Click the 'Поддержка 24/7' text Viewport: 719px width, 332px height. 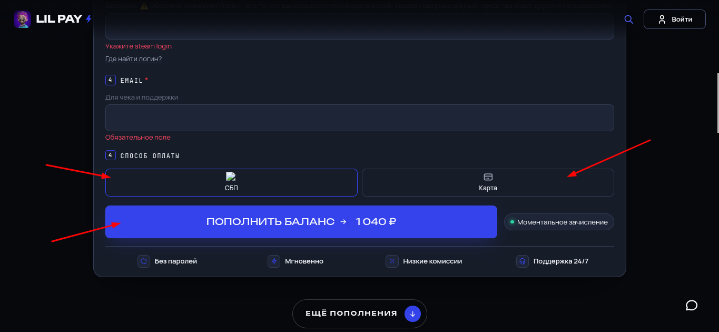click(x=561, y=261)
